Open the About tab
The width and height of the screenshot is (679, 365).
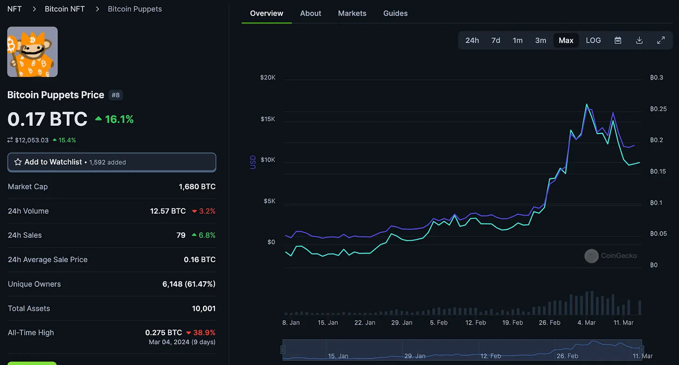tap(311, 13)
